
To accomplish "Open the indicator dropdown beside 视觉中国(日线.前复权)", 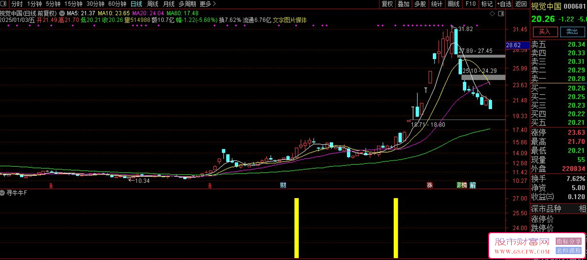I will tap(62, 13).
